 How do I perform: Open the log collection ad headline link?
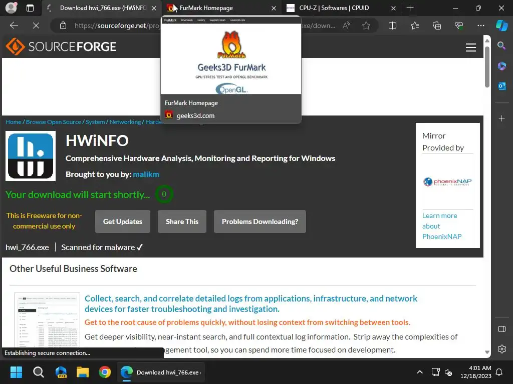point(251,303)
